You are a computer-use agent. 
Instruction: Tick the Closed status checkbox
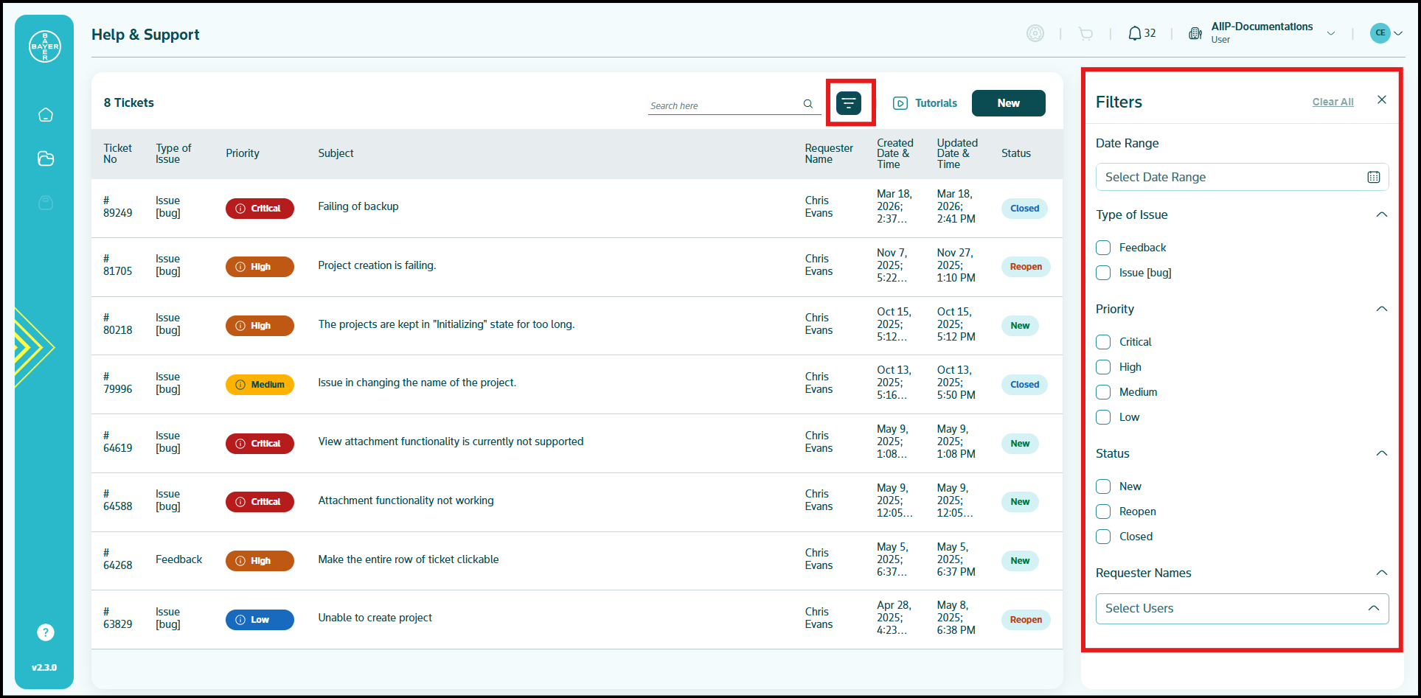click(1103, 537)
